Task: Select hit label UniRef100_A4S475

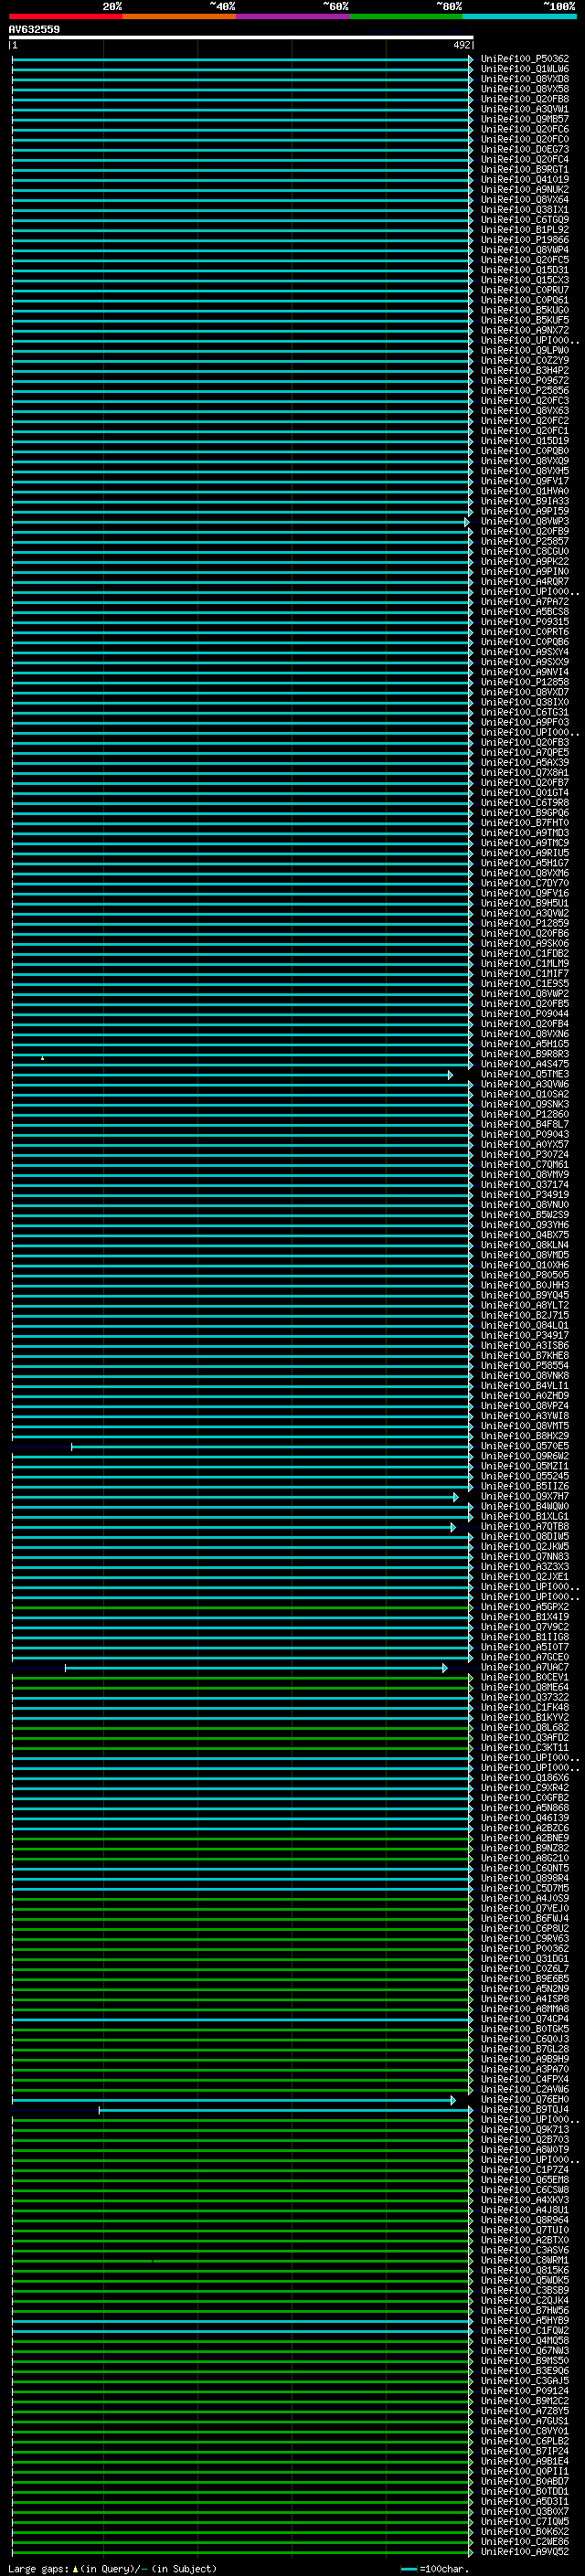Action: coord(525,1064)
